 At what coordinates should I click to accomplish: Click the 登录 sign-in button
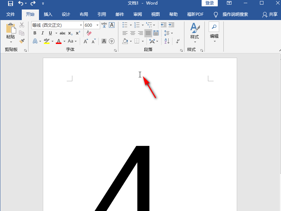tap(209, 3)
